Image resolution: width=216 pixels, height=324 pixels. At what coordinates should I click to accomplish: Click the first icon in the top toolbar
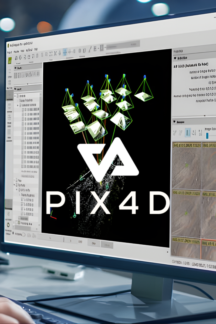16,58
